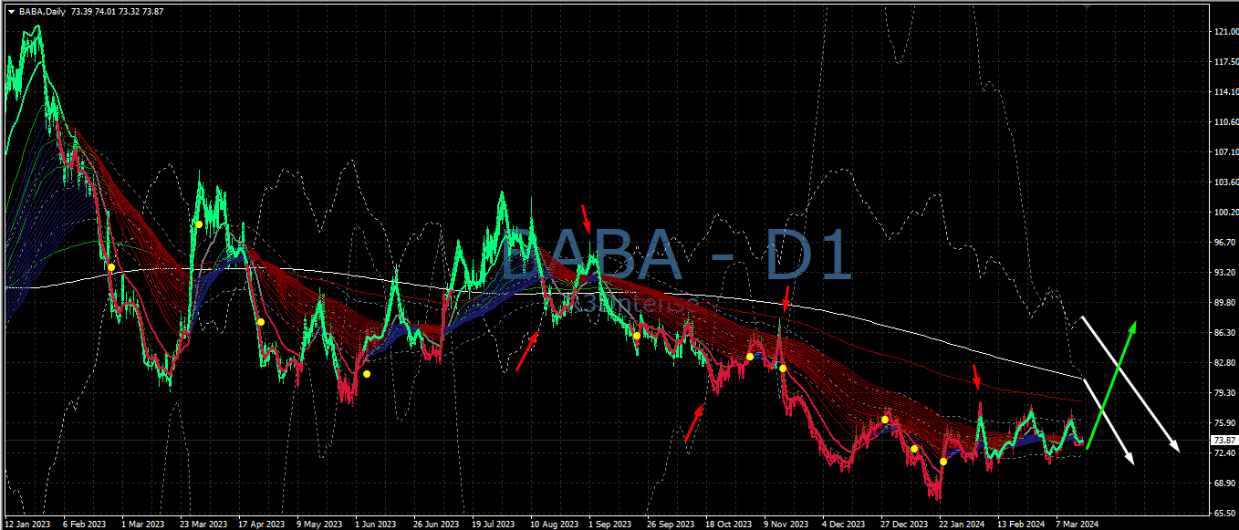
Task: Click the 19 Jul 2023 date label
Action: [x=495, y=525]
